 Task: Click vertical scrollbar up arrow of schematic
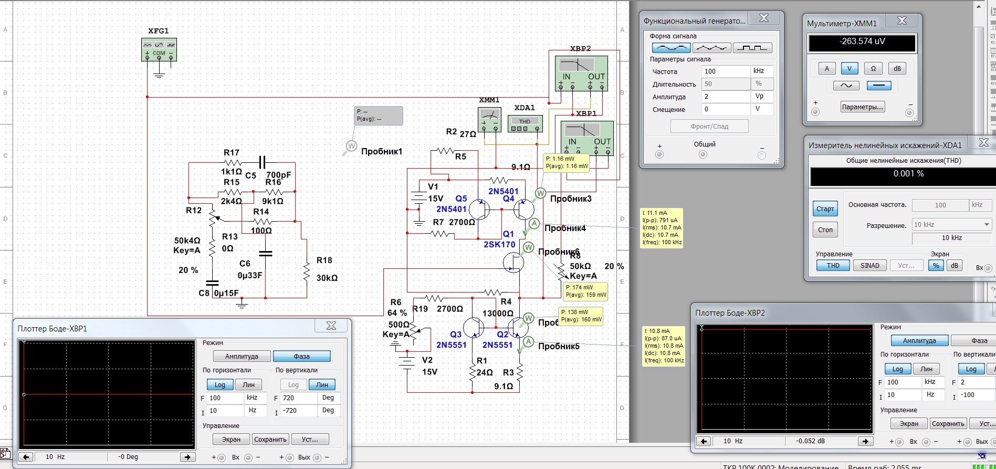point(979,6)
